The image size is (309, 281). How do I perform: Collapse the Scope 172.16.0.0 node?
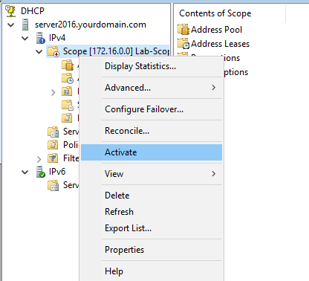click(39, 52)
